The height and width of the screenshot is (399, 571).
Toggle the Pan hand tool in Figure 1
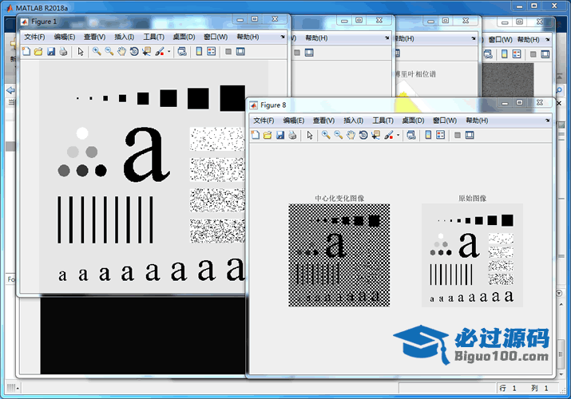tap(121, 52)
